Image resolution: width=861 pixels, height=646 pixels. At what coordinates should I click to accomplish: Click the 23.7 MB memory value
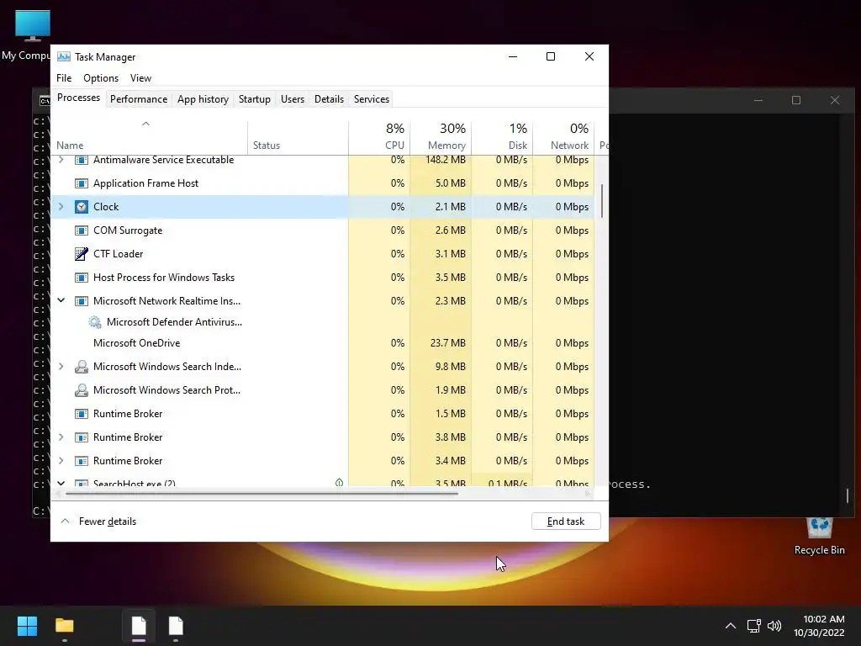[447, 343]
